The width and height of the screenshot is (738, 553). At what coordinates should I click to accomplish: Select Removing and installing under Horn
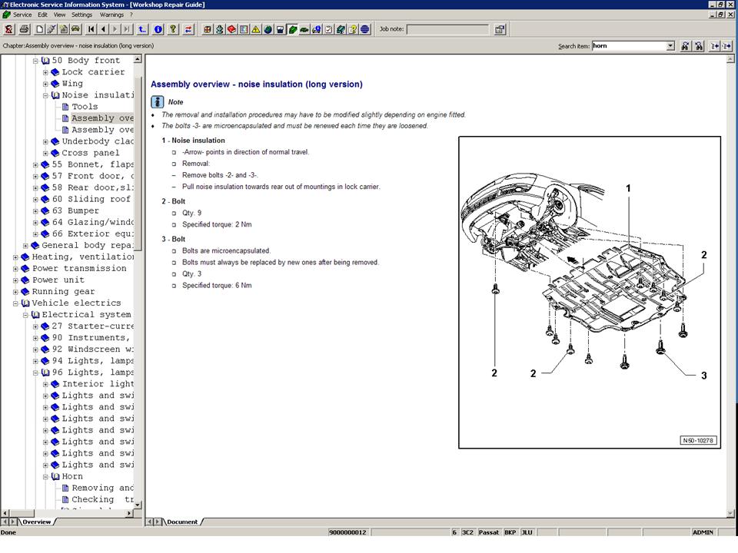[x=102, y=488]
